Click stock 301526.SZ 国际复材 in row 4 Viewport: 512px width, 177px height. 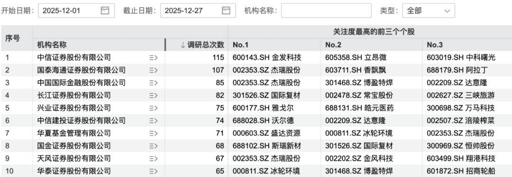(266, 95)
